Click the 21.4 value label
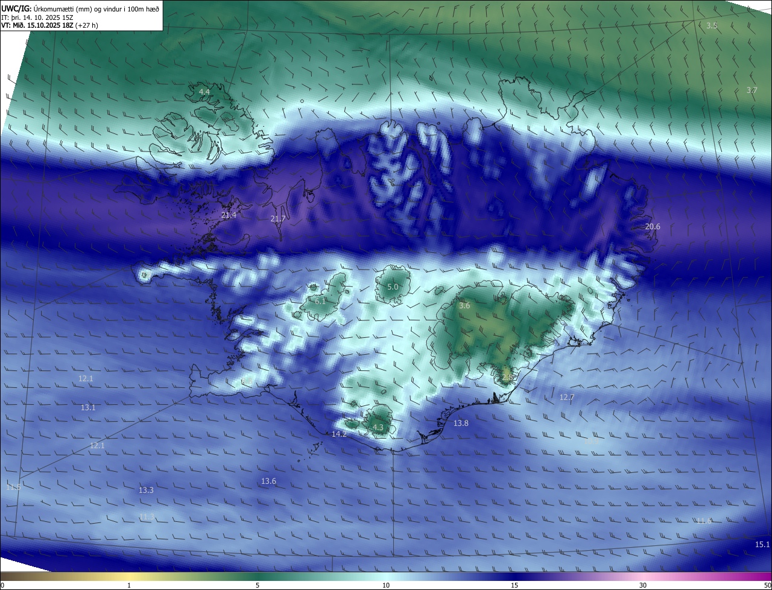This screenshot has height=590, width=772. (229, 215)
